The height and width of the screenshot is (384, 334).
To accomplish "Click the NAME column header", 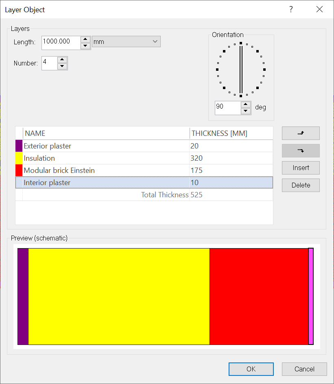I will click(106, 133).
